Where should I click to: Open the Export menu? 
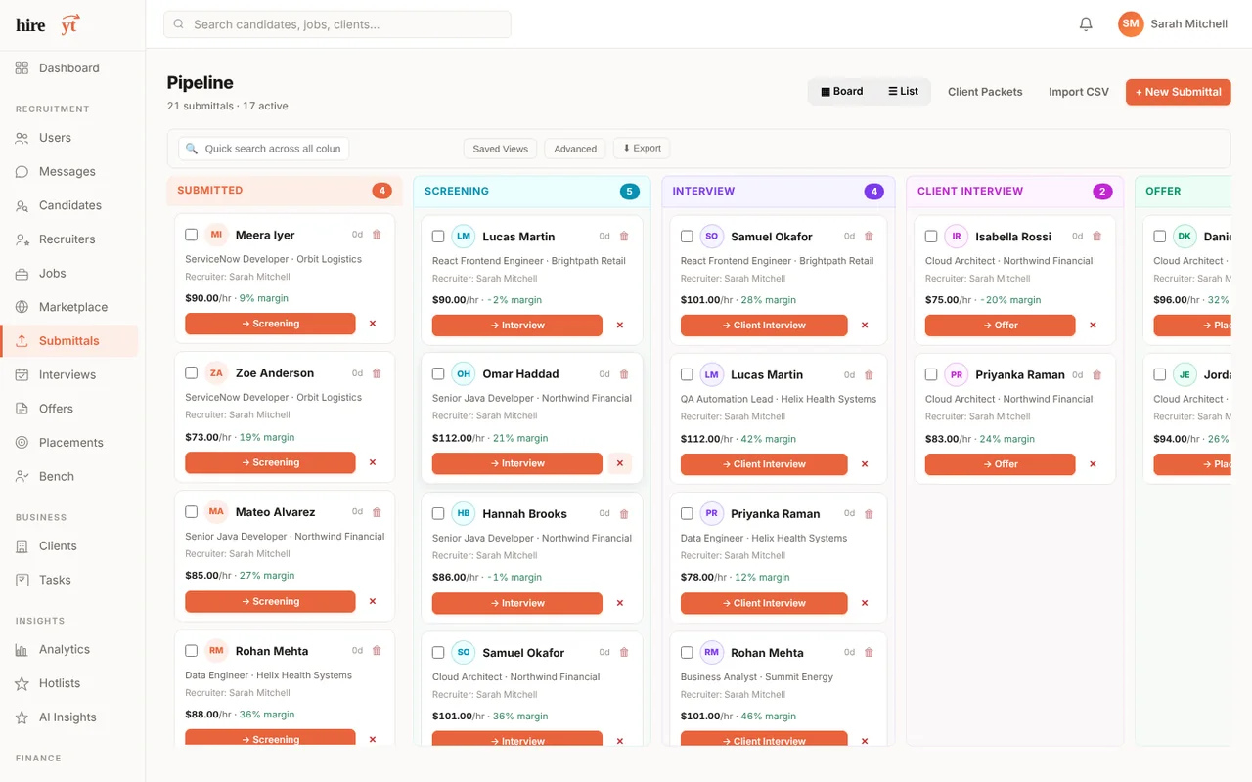click(642, 149)
